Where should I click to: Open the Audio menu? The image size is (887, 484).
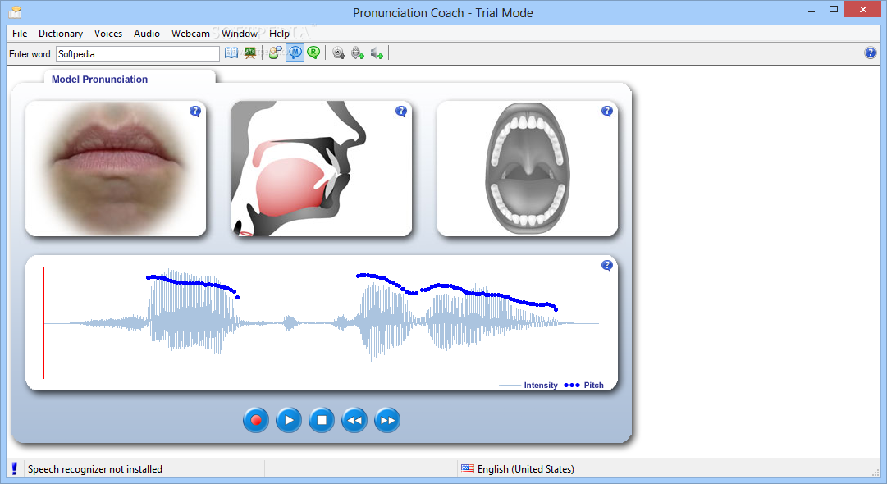(147, 34)
